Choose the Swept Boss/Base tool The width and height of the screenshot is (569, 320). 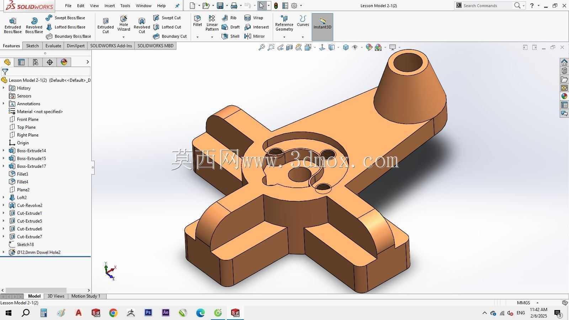click(65, 18)
